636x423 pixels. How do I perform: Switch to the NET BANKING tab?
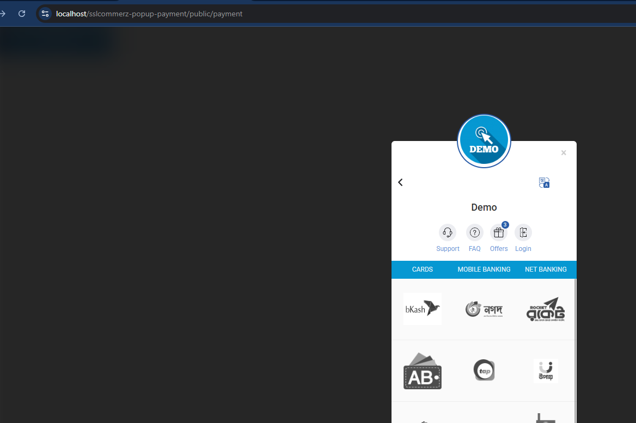(x=546, y=269)
